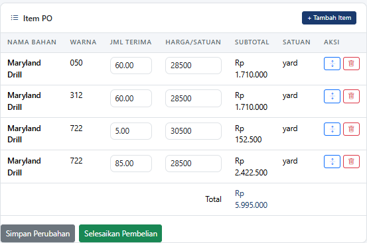Select Maryland Drill name in the 85.00 quantity row
This screenshot has height=243, width=367.
pos(24,166)
